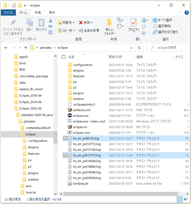The image size is (191, 204).
Task: Switch to the Home (ホーム) tab
Action: coord(23,13)
